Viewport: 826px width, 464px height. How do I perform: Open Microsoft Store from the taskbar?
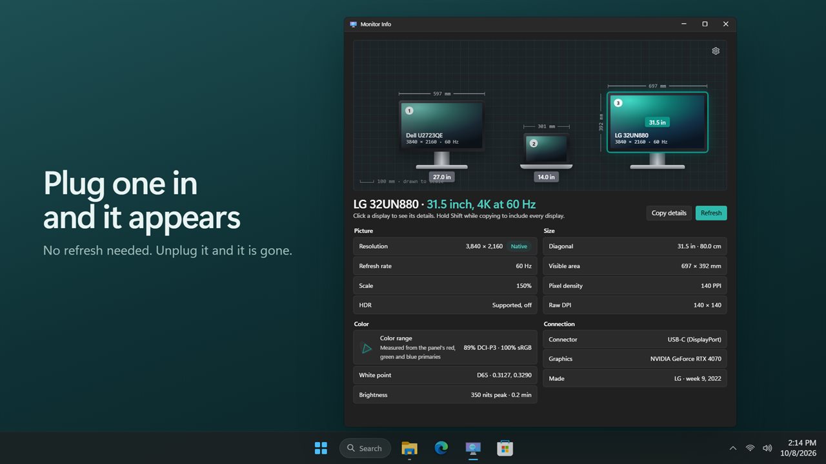click(x=505, y=448)
